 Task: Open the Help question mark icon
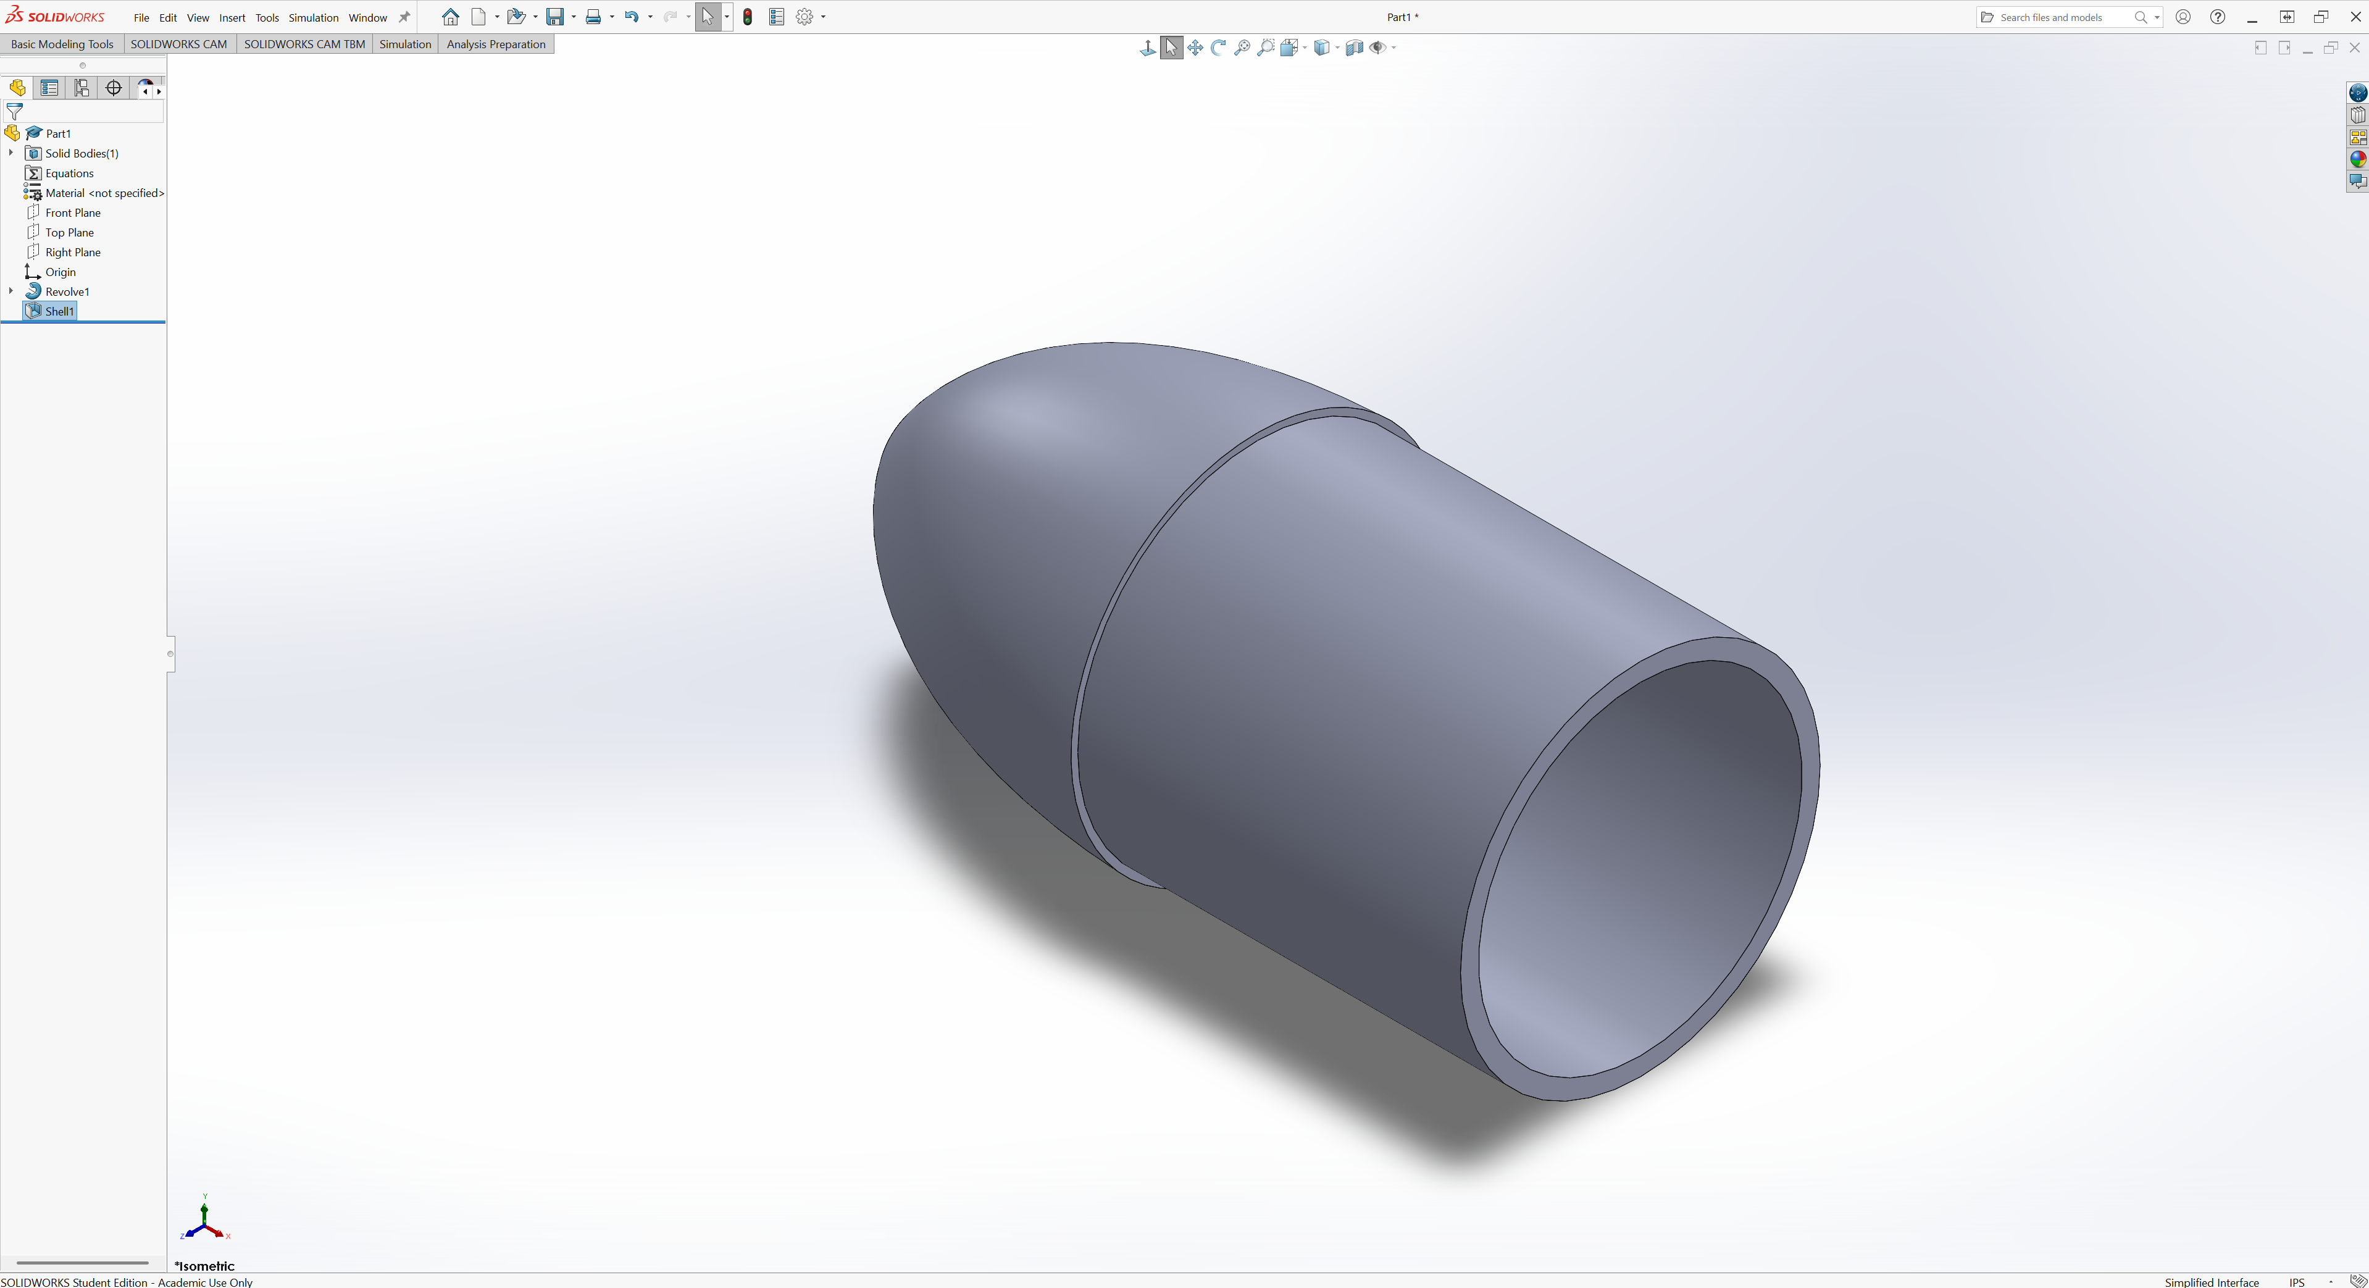tap(2217, 17)
